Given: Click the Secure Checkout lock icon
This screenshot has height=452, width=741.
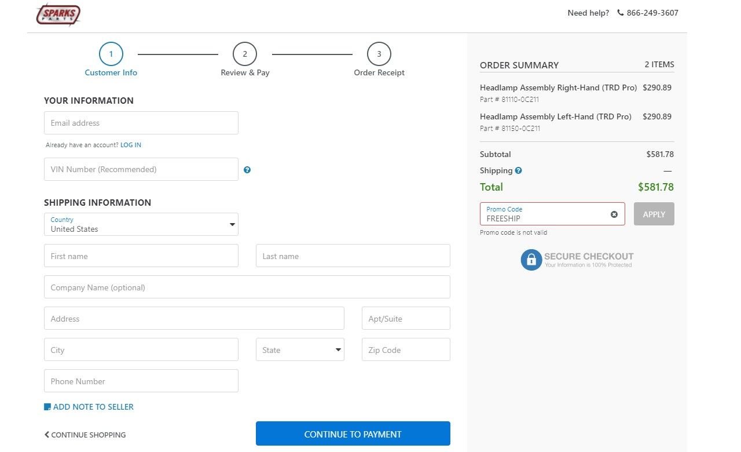Looking at the screenshot, I should coord(531,260).
